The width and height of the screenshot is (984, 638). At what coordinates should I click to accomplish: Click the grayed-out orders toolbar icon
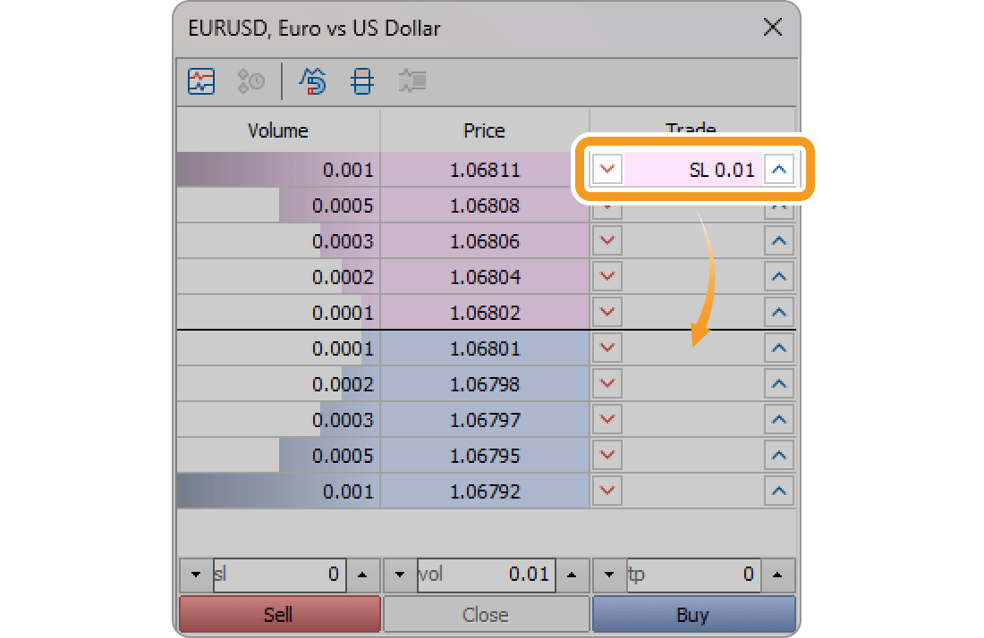411,81
